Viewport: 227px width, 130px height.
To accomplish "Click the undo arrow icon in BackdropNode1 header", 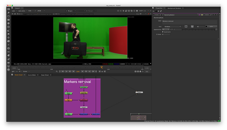I will (204, 15).
